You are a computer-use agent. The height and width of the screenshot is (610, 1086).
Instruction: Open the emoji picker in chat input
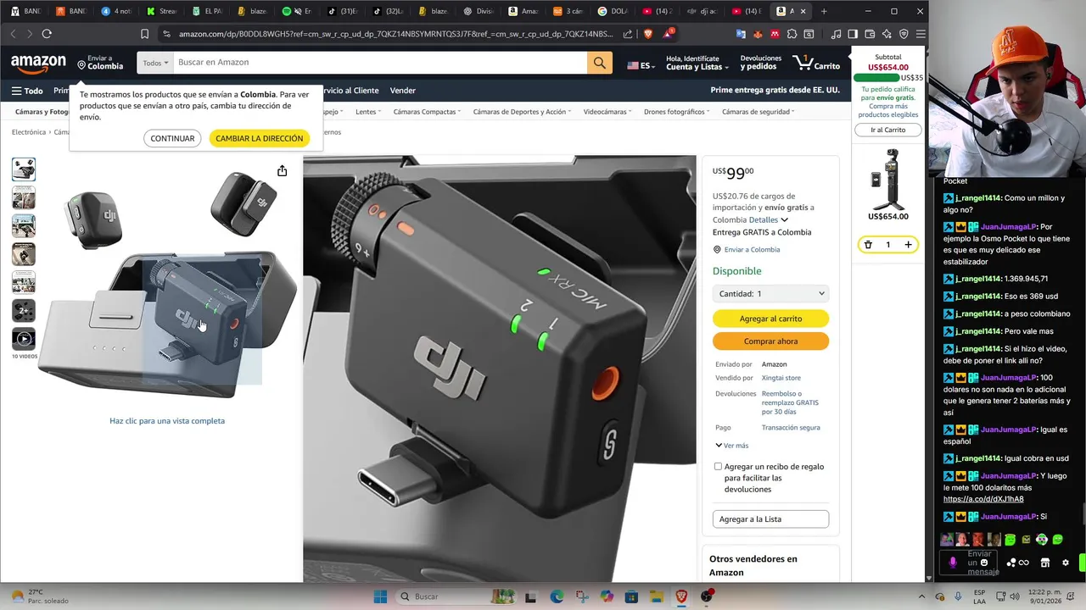click(984, 563)
